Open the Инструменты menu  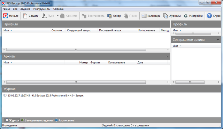[x=42, y=9]
